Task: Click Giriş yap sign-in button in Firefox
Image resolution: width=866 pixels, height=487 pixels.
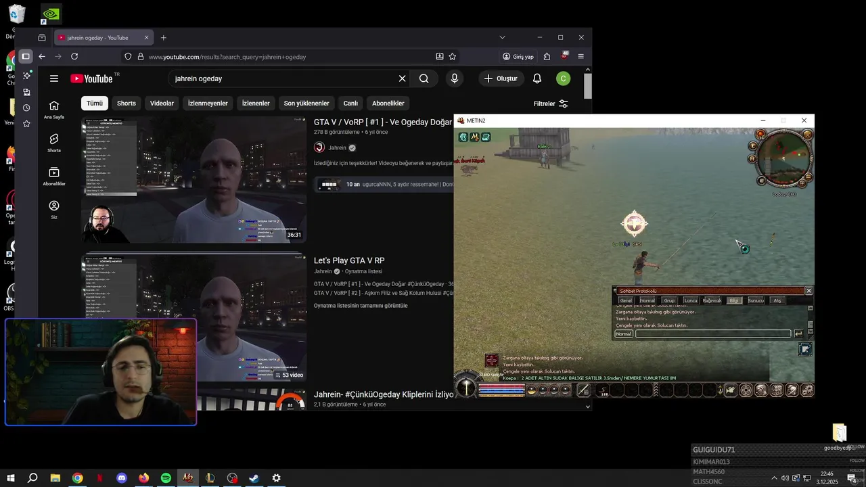Action: click(x=518, y=57)
